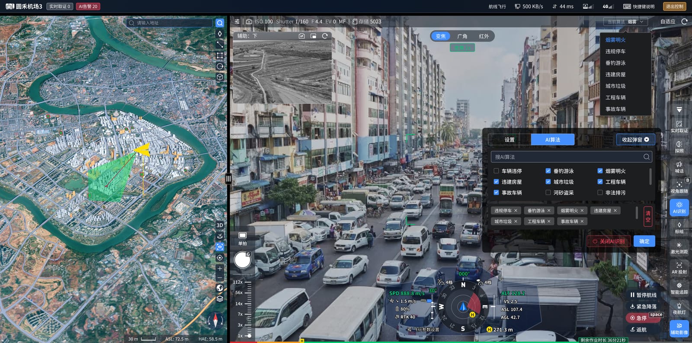Select the 激光测距 laser ranging icon
Viewport: 692px width, 343px height.
point(679,248)
